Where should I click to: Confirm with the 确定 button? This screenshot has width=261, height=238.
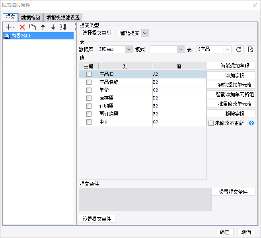pos(224,232)
